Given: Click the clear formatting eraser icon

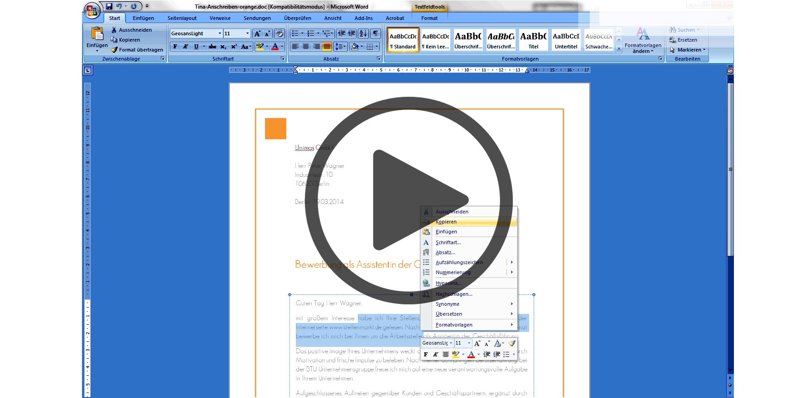Looking at the screenshot, I should coord(279,33).
